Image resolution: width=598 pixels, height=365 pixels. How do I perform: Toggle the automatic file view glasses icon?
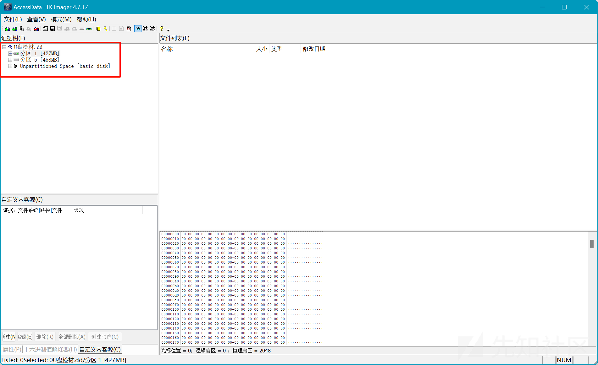(138, 29)
